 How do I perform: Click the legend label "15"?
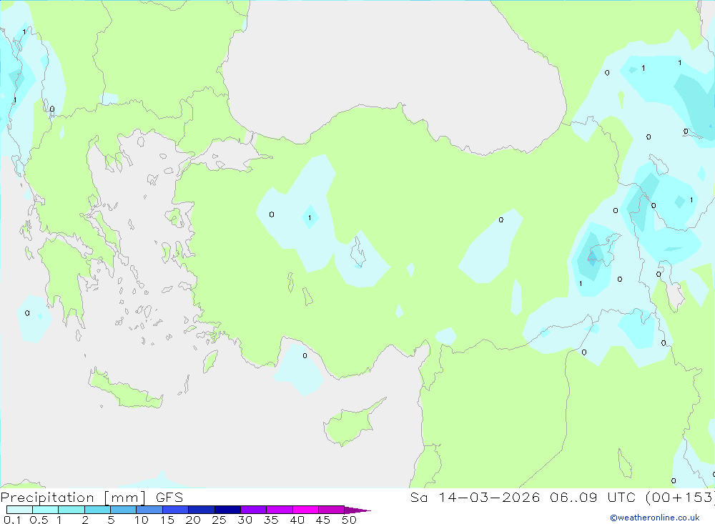coord(167,520)
